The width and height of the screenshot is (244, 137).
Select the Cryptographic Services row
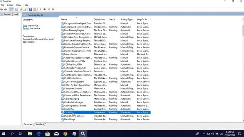pos(105,106)
